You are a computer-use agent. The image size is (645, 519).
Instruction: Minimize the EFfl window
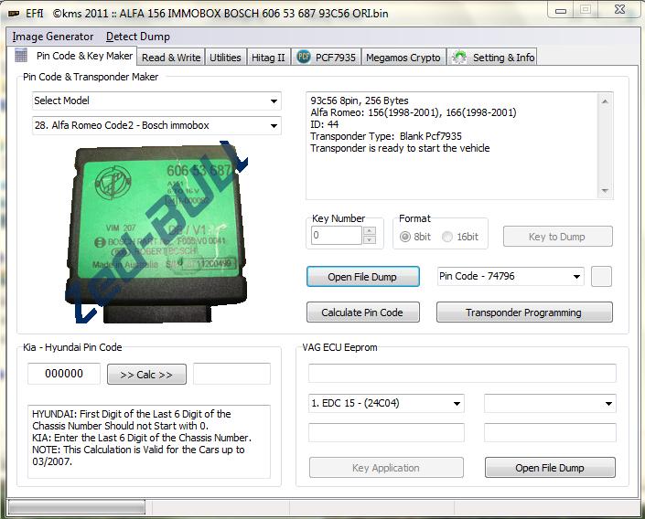pos(561,10)
